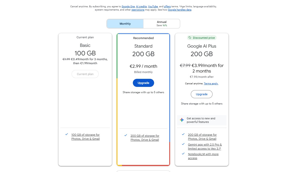
Task: Click checkmark beside 100 GB storage feature
Action: pos(67,134)
